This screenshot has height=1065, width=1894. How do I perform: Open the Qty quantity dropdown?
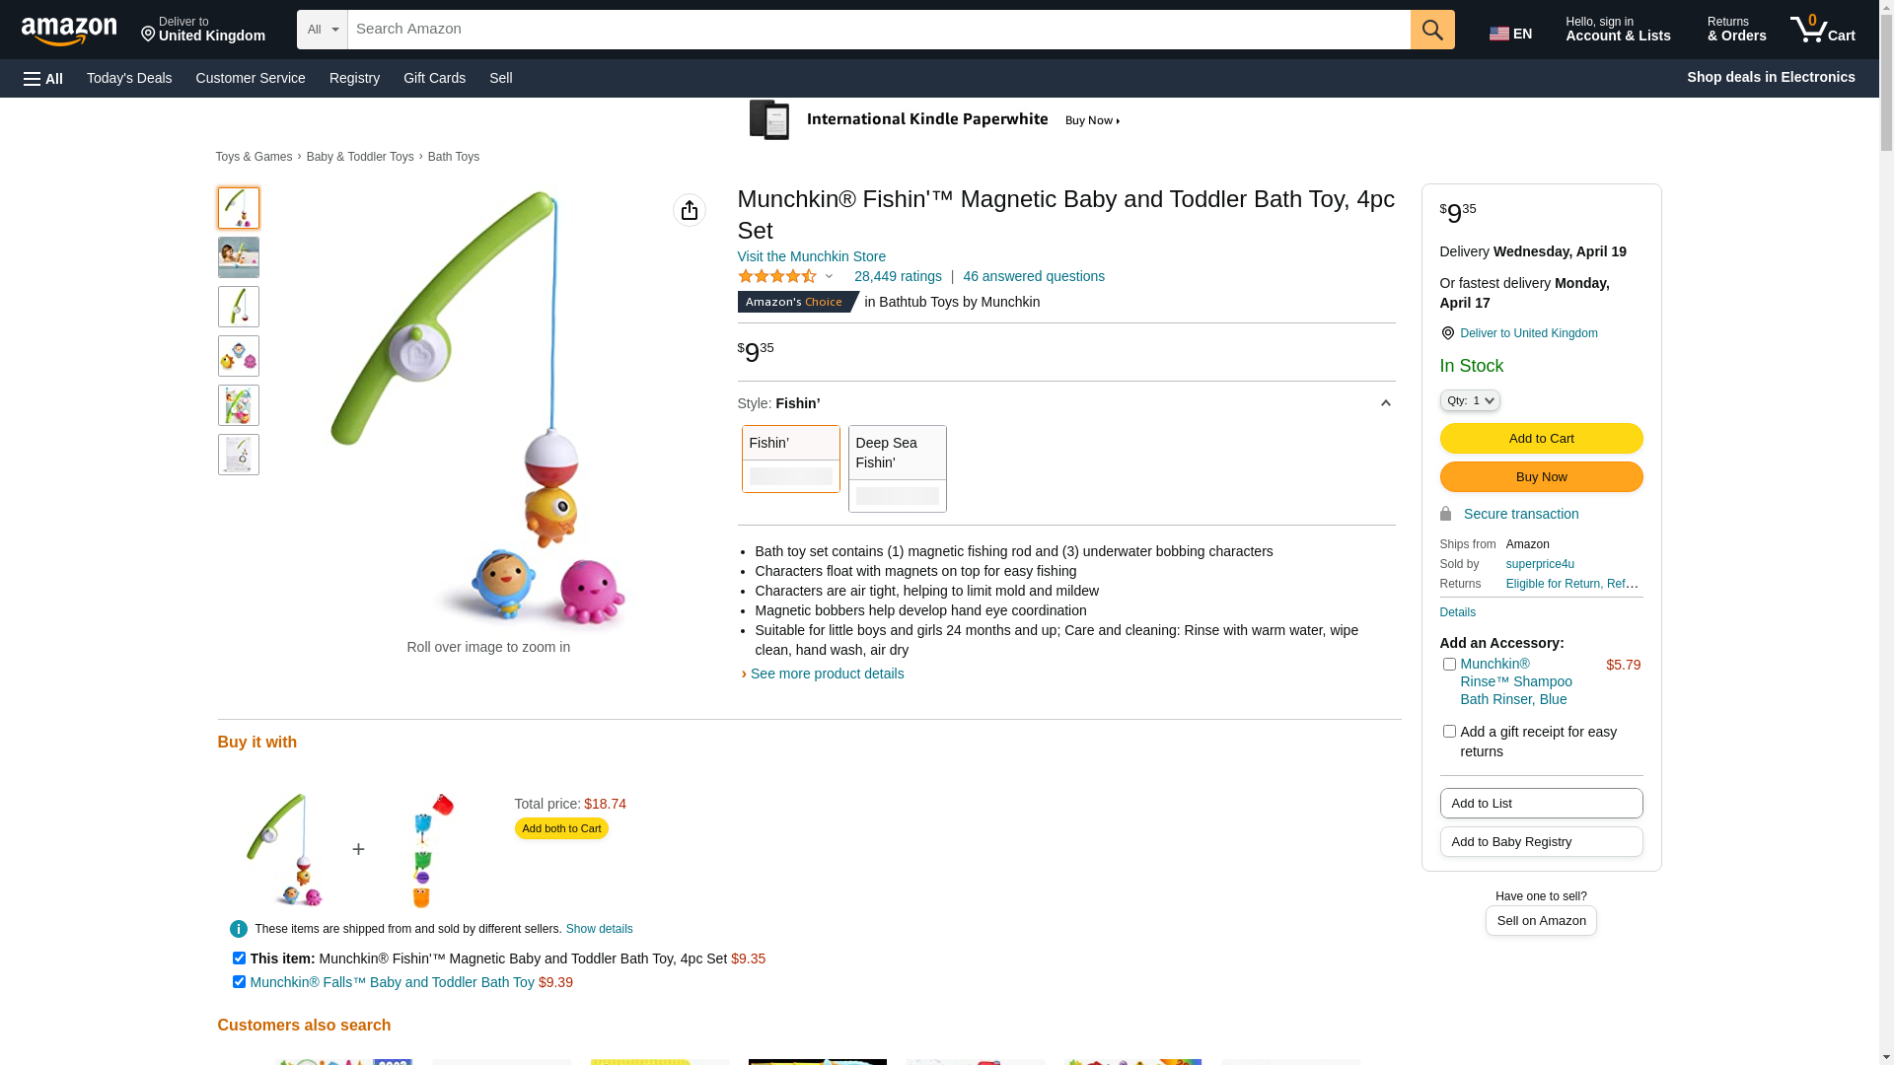(x=1470, y=400)
